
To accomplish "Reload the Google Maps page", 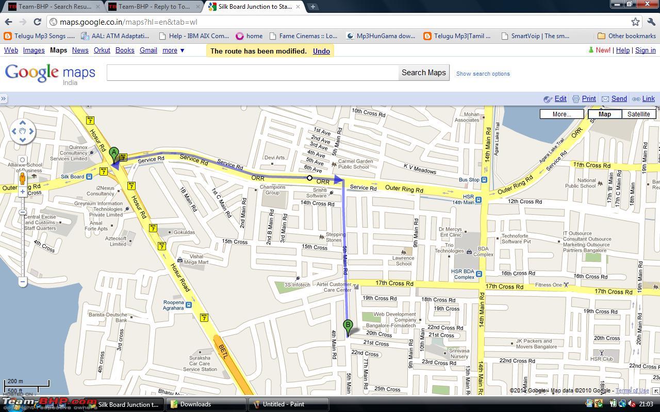I will (x=37, y=22).
